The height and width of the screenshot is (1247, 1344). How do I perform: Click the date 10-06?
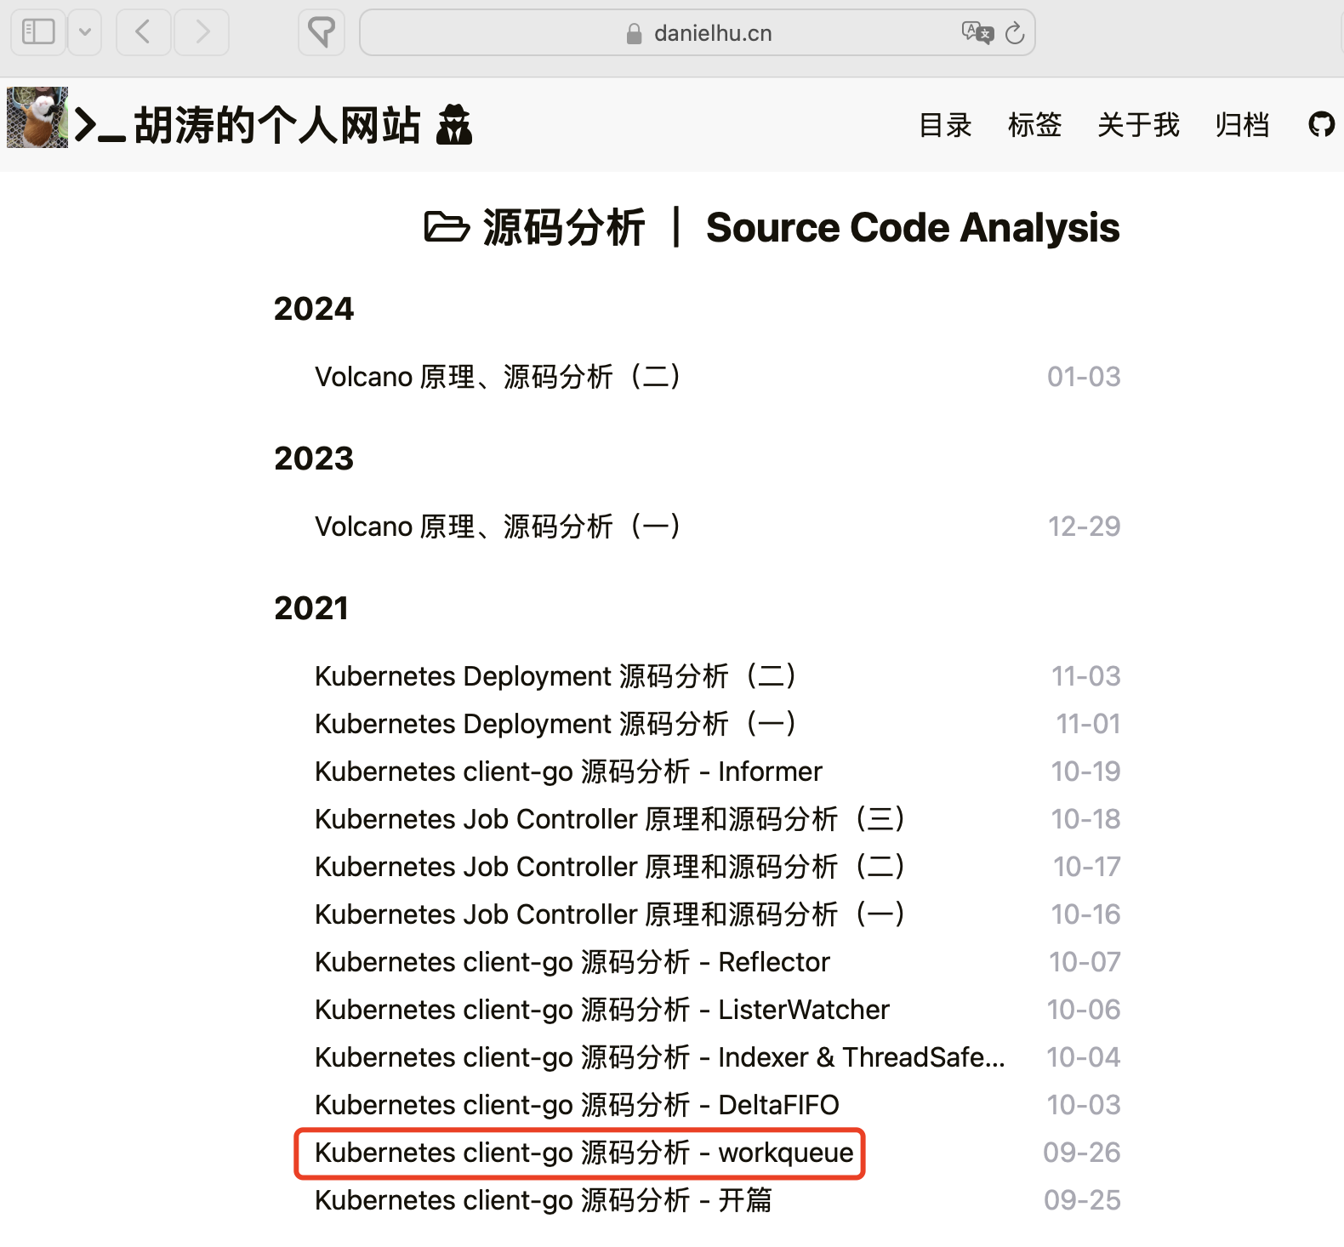pyautogui.click(x=1084, y=1009)
